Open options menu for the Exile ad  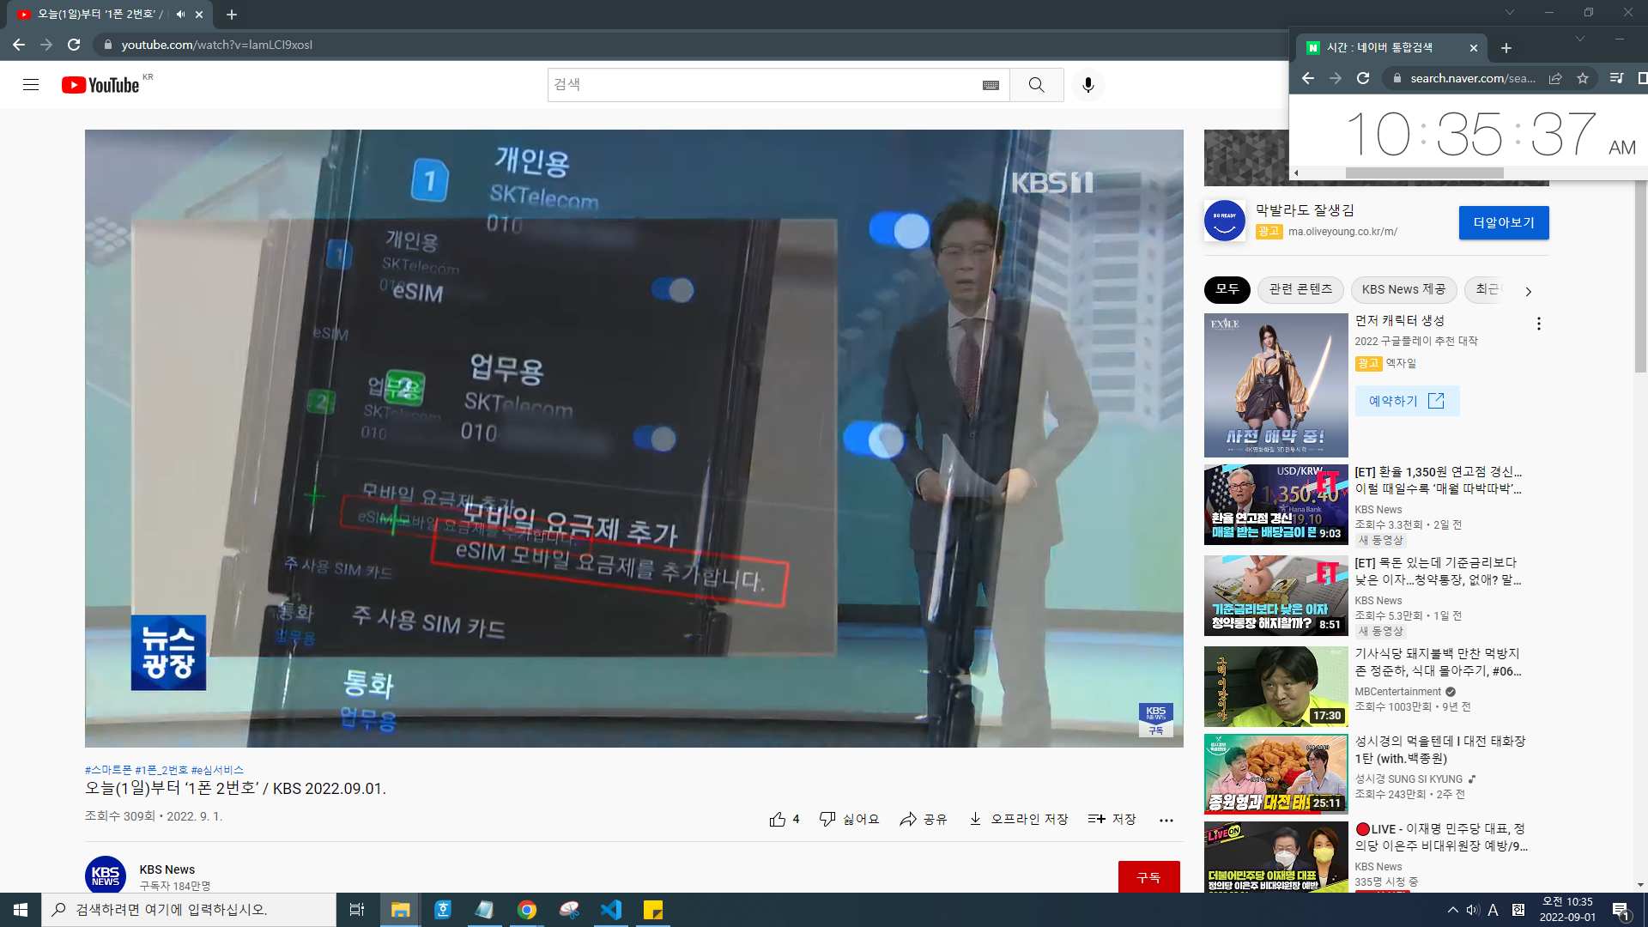click(x=1538, y=324)
